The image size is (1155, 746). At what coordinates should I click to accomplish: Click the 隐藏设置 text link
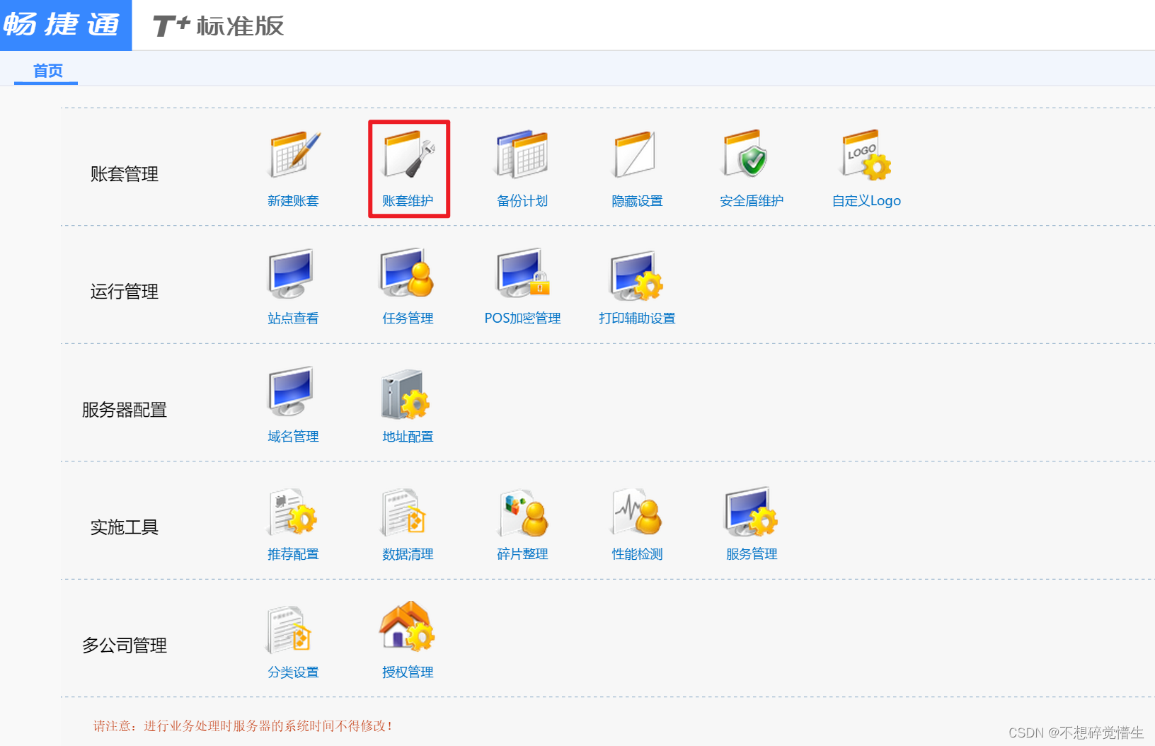(x=637, y=201)
